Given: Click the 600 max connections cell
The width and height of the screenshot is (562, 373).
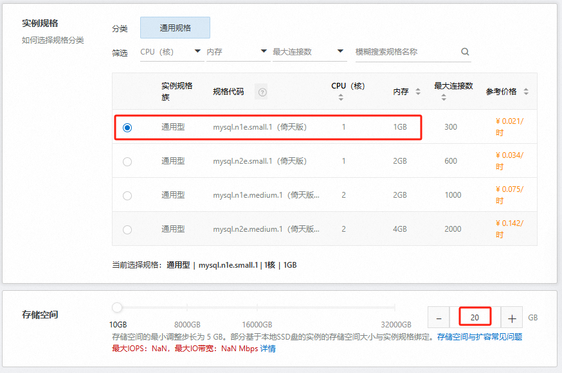Looking at the screenshot, I should pyautogui.click(x=451, y=161).
